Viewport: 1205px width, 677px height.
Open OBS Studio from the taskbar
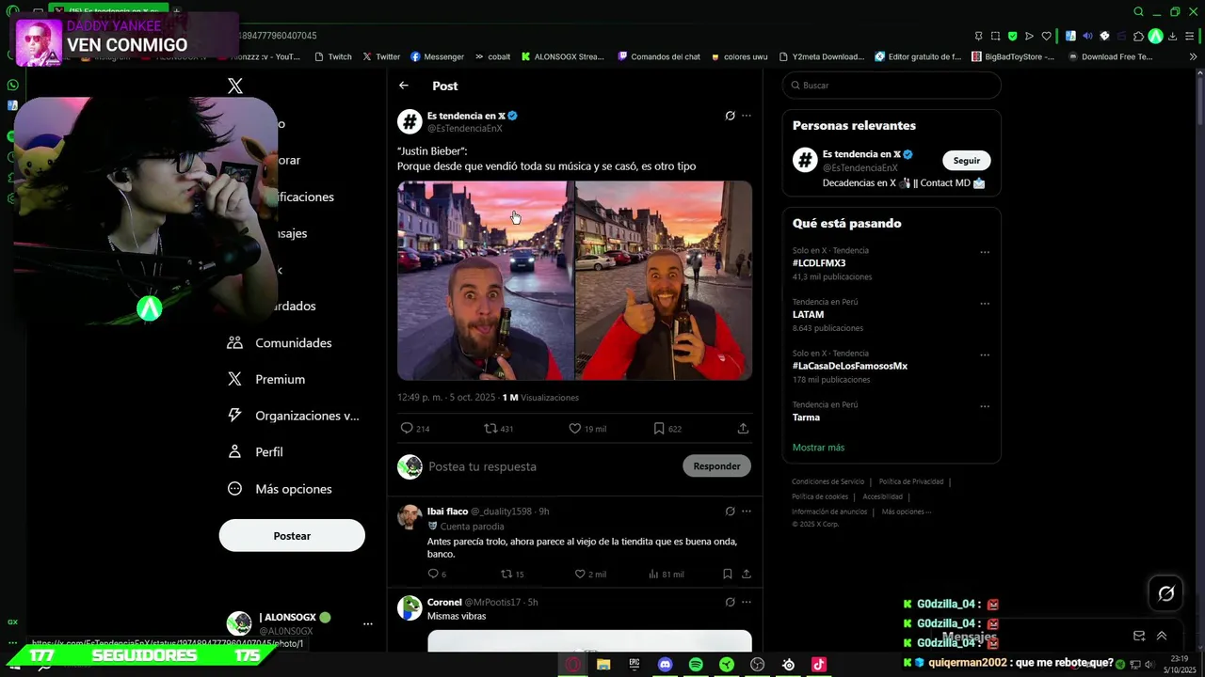coord(758,665)
